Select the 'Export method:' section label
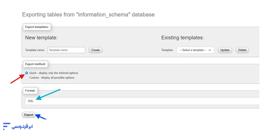 [35, 64]
